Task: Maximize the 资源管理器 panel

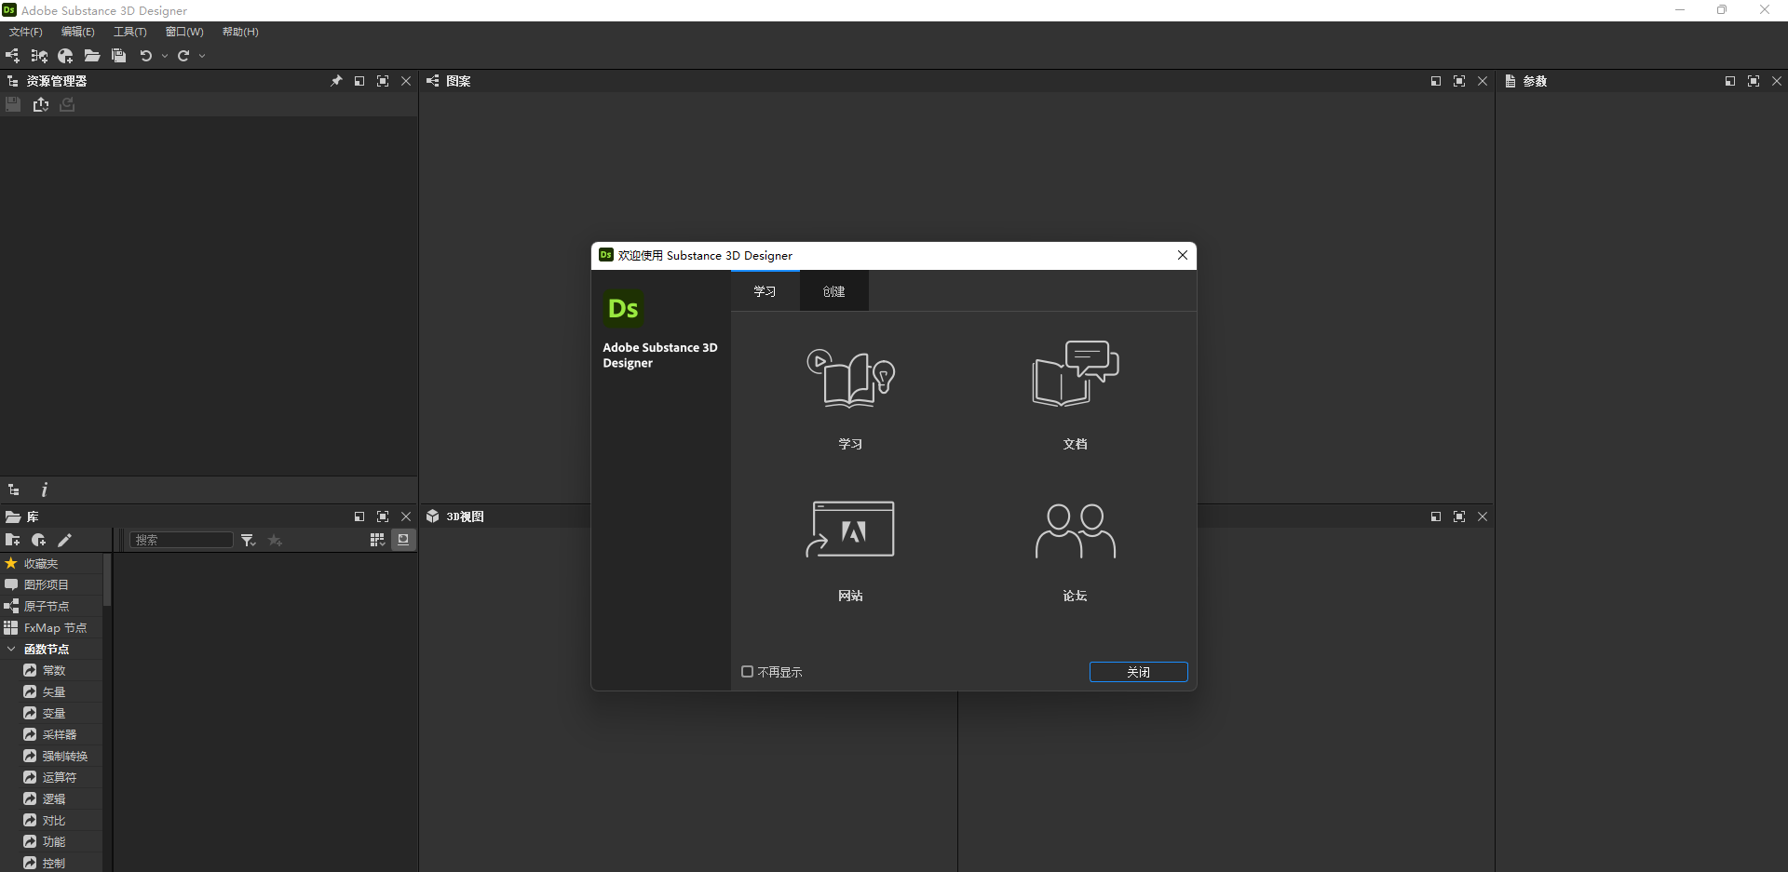Action: (x=383, y=81)
